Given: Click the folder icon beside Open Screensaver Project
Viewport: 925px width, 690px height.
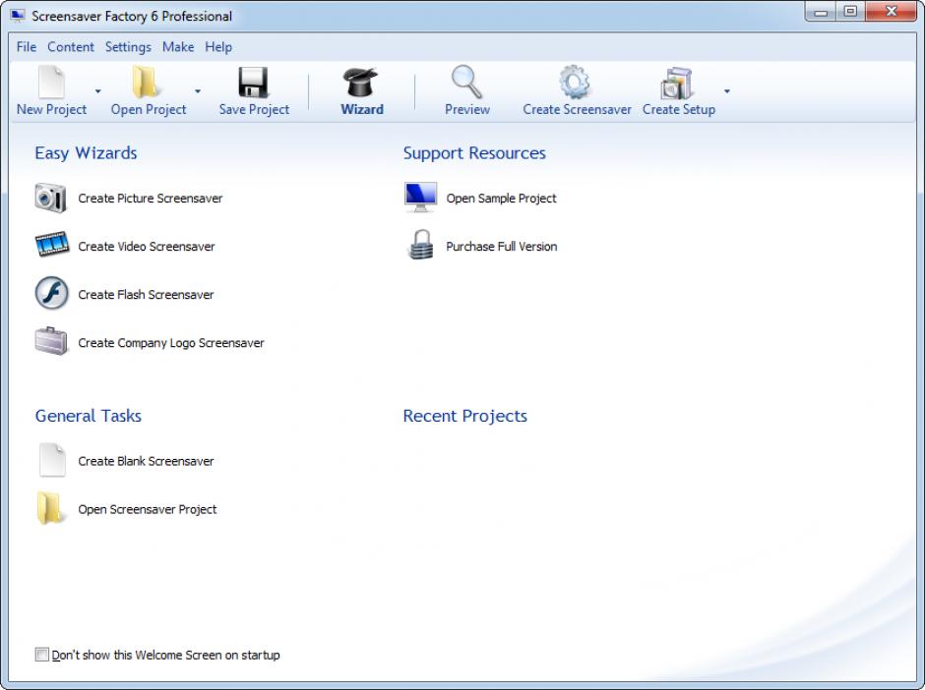Looking at the screenshot, I should coord(49,508).
